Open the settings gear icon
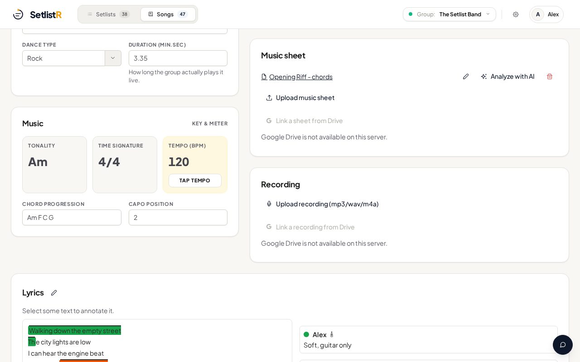The width and height of the screenshot is (580, 362). click(x=516, y=14)
